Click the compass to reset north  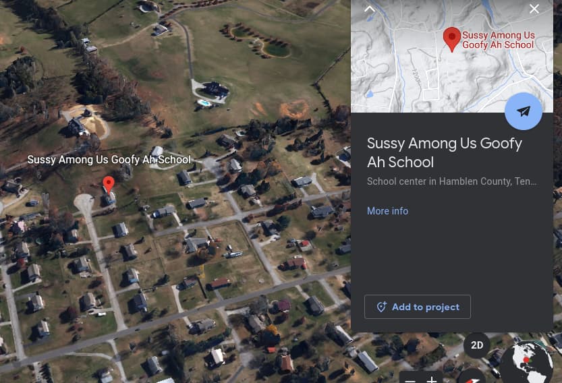pyautogui.click(x=472, y=378)
